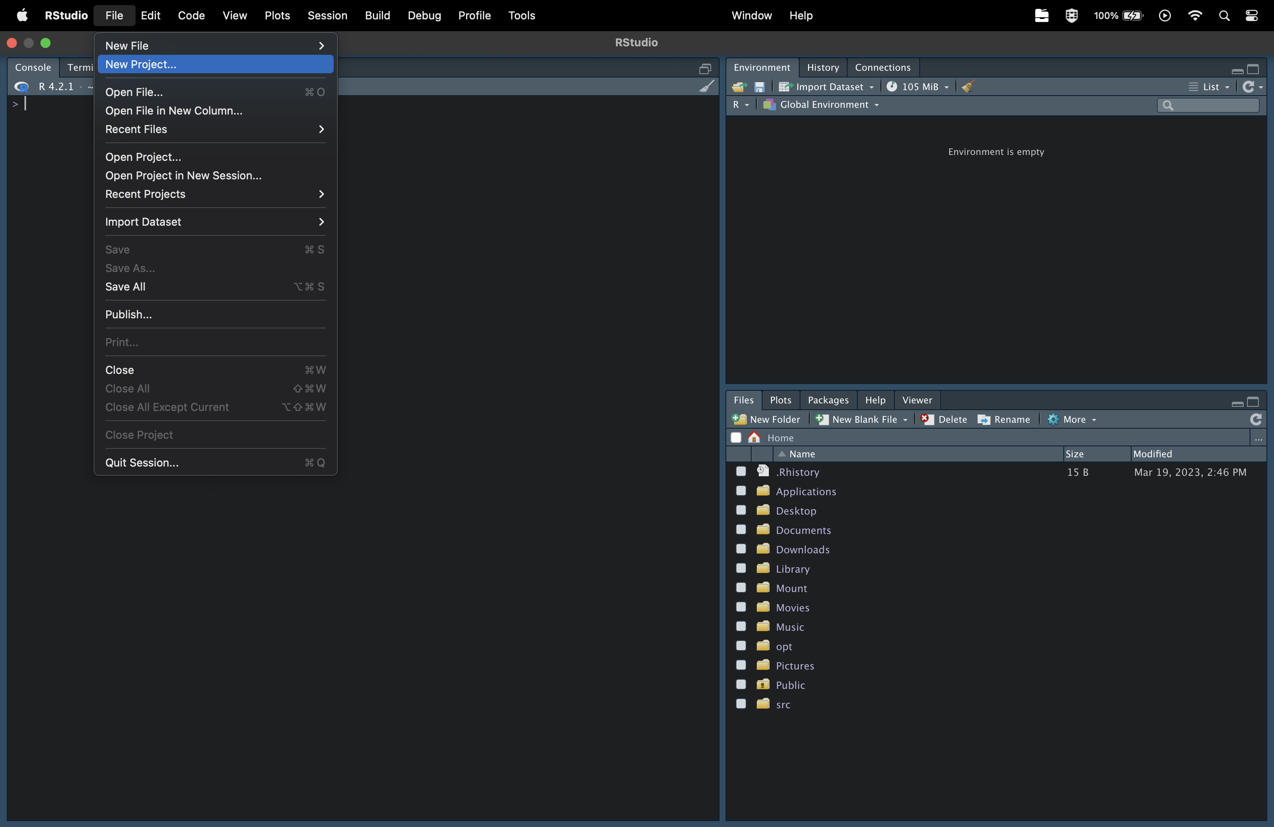
Task: Click the Applications folder icon
Action: tap(763, 491)
